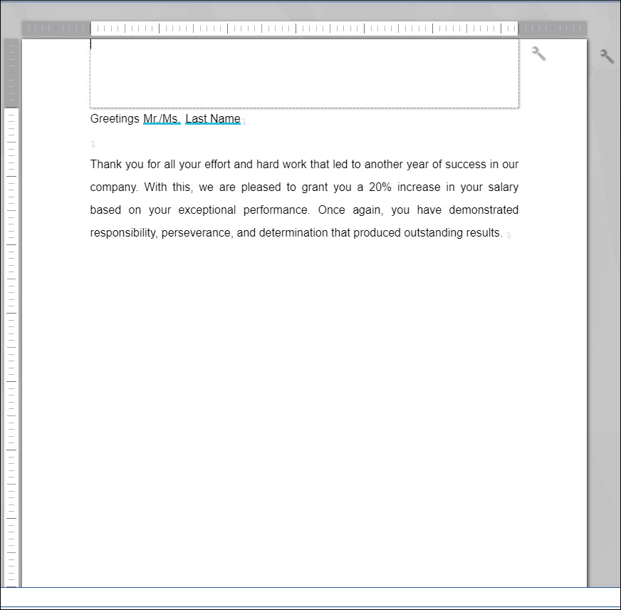Click the gray left margin of the horizontal ruler

(x=56, y=29)
